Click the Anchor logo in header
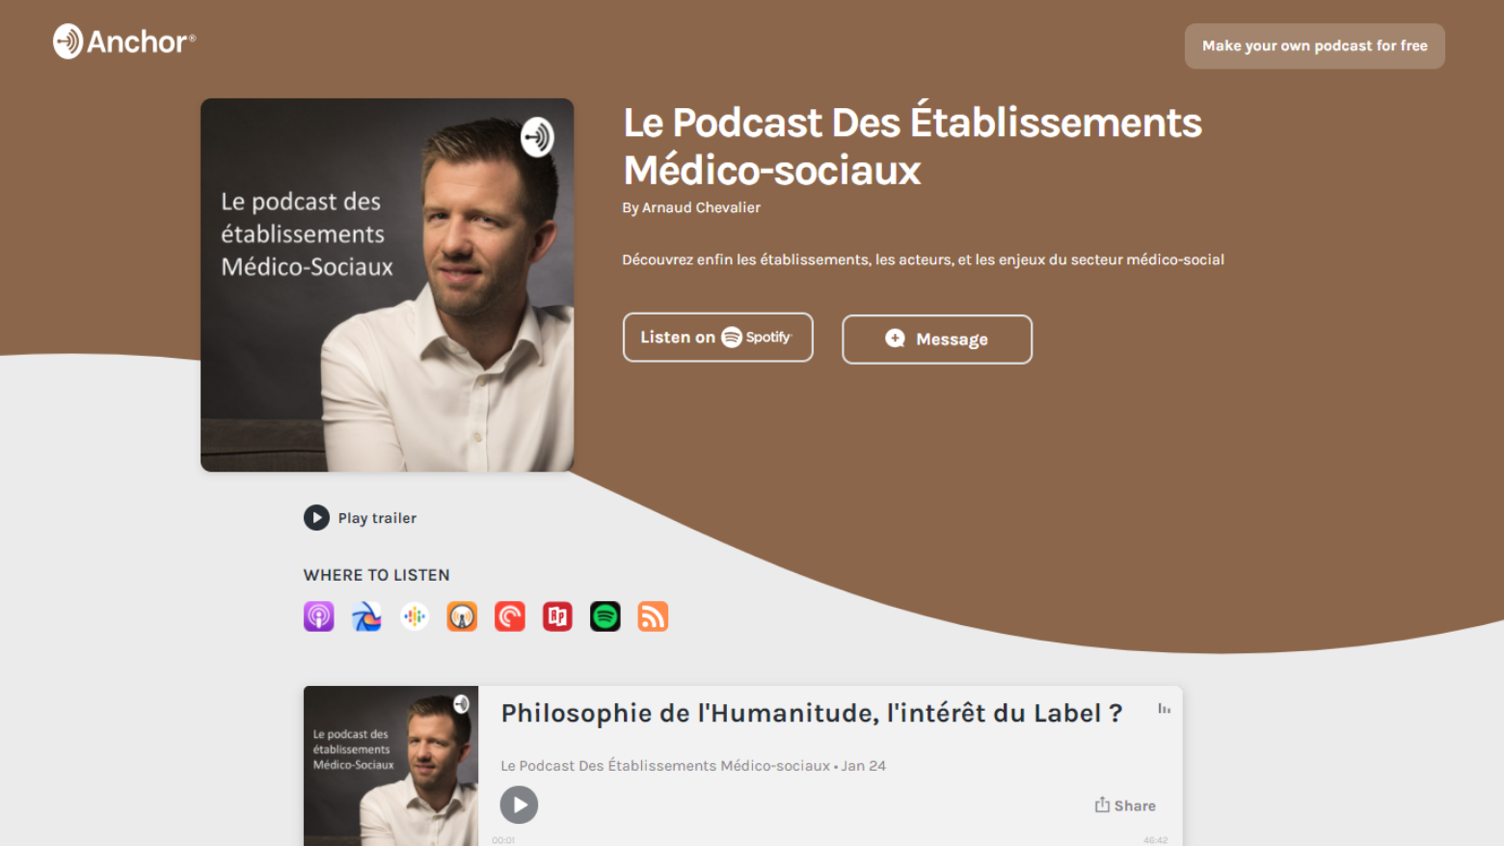Screen dimensions: 1504x846 (x=124, y=41)
